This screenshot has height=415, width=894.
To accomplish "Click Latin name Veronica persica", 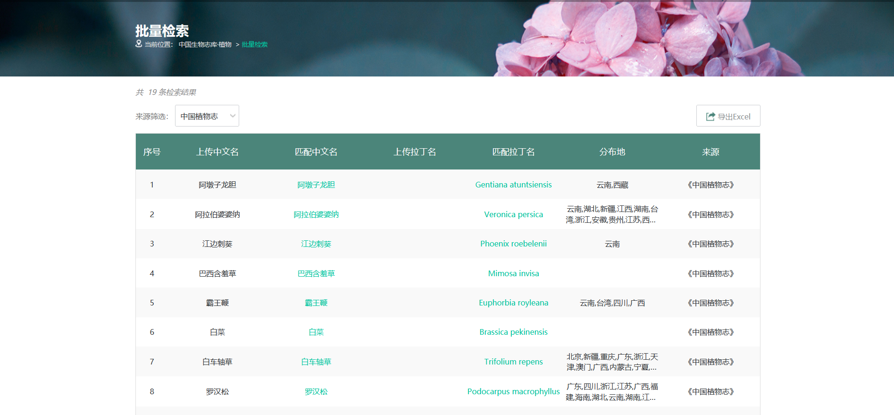I will (513, 214).
